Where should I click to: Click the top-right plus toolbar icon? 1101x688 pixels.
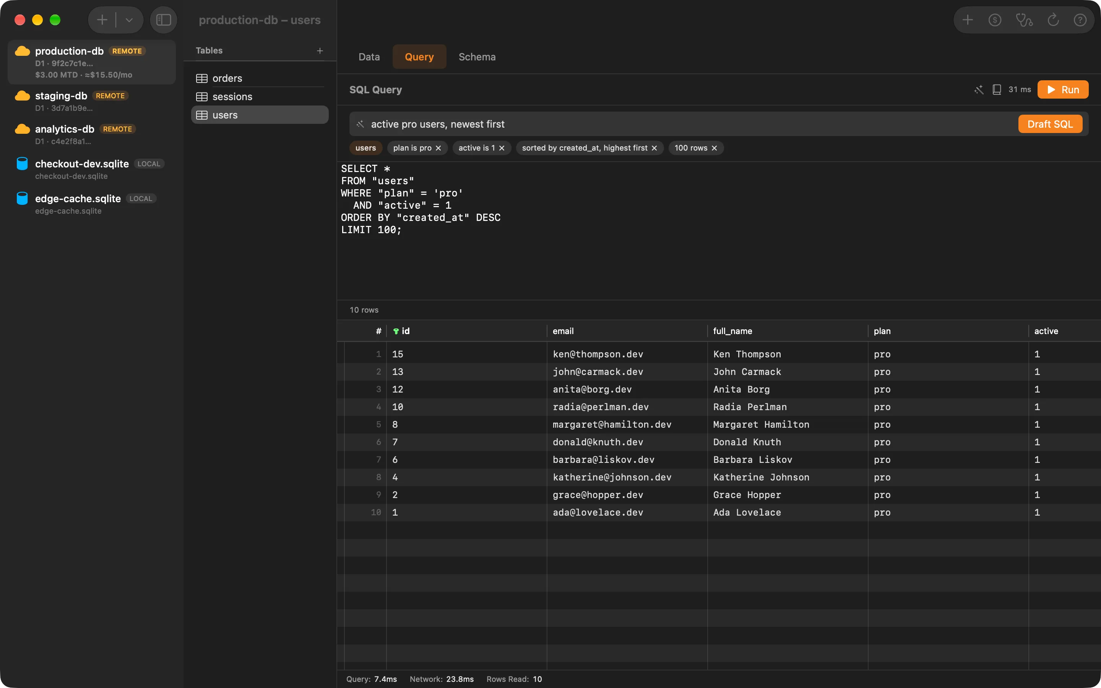coord(968,20)
